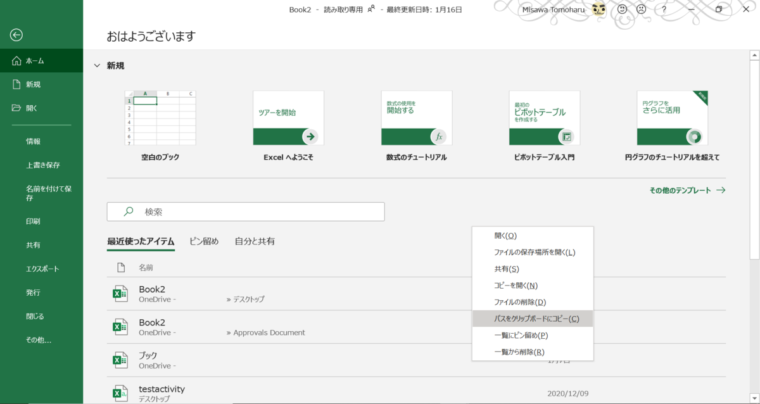Select 開く in the left sidebar
Image resolution: width=760 pixels, height=404 pixels.
coord(41,108)
